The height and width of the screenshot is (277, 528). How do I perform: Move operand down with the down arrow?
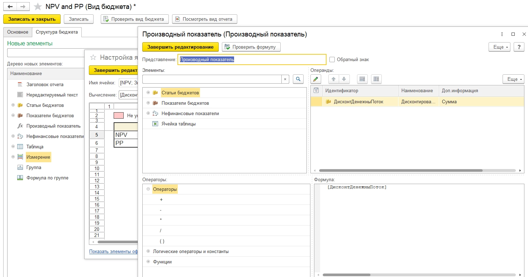[344, 79]
